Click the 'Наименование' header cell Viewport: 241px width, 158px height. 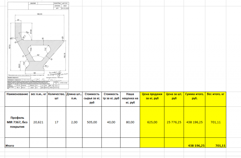(17, 99)
